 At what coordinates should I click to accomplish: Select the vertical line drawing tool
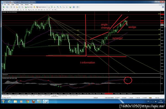(9, 10)
